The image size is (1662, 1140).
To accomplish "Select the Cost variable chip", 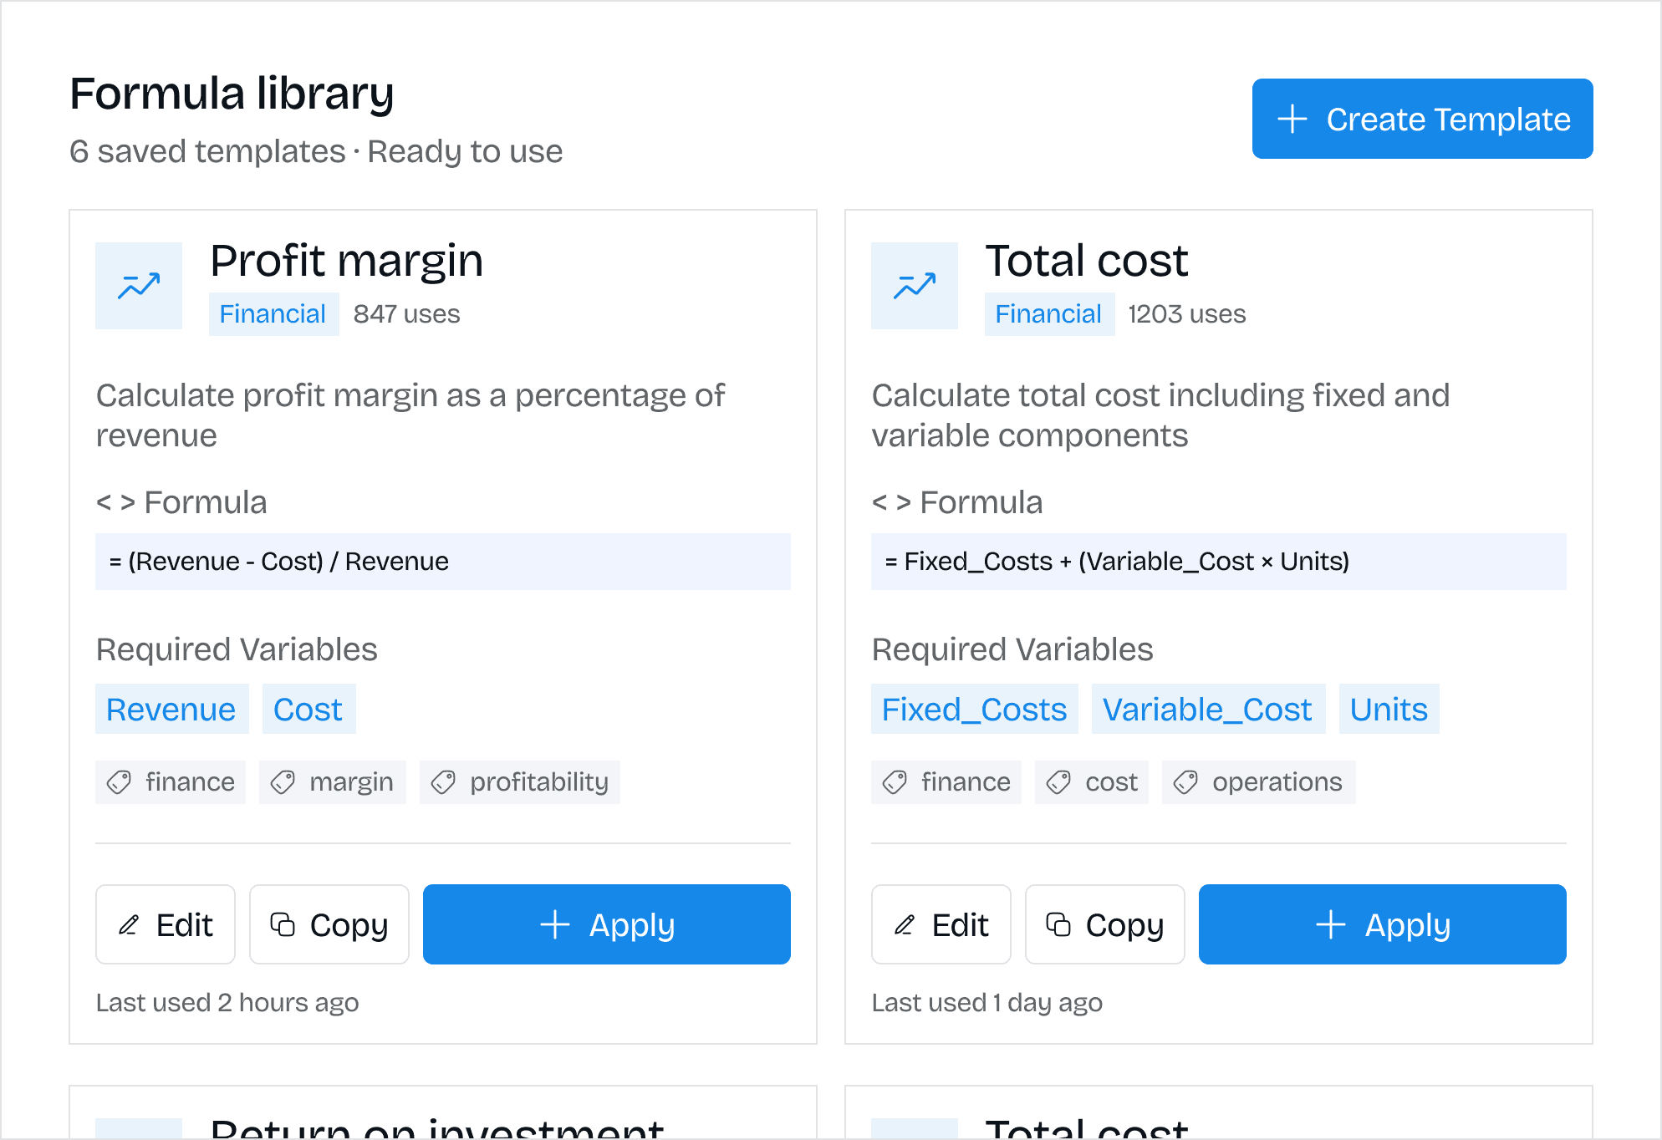I will [x=308, y=709].
